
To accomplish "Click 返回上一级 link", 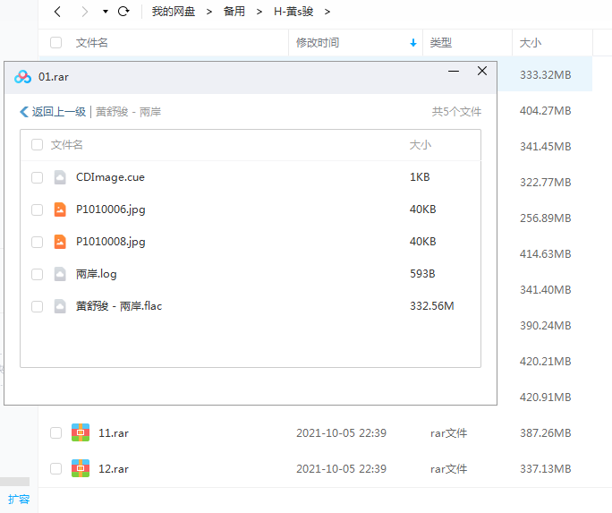I will [53, 112].
